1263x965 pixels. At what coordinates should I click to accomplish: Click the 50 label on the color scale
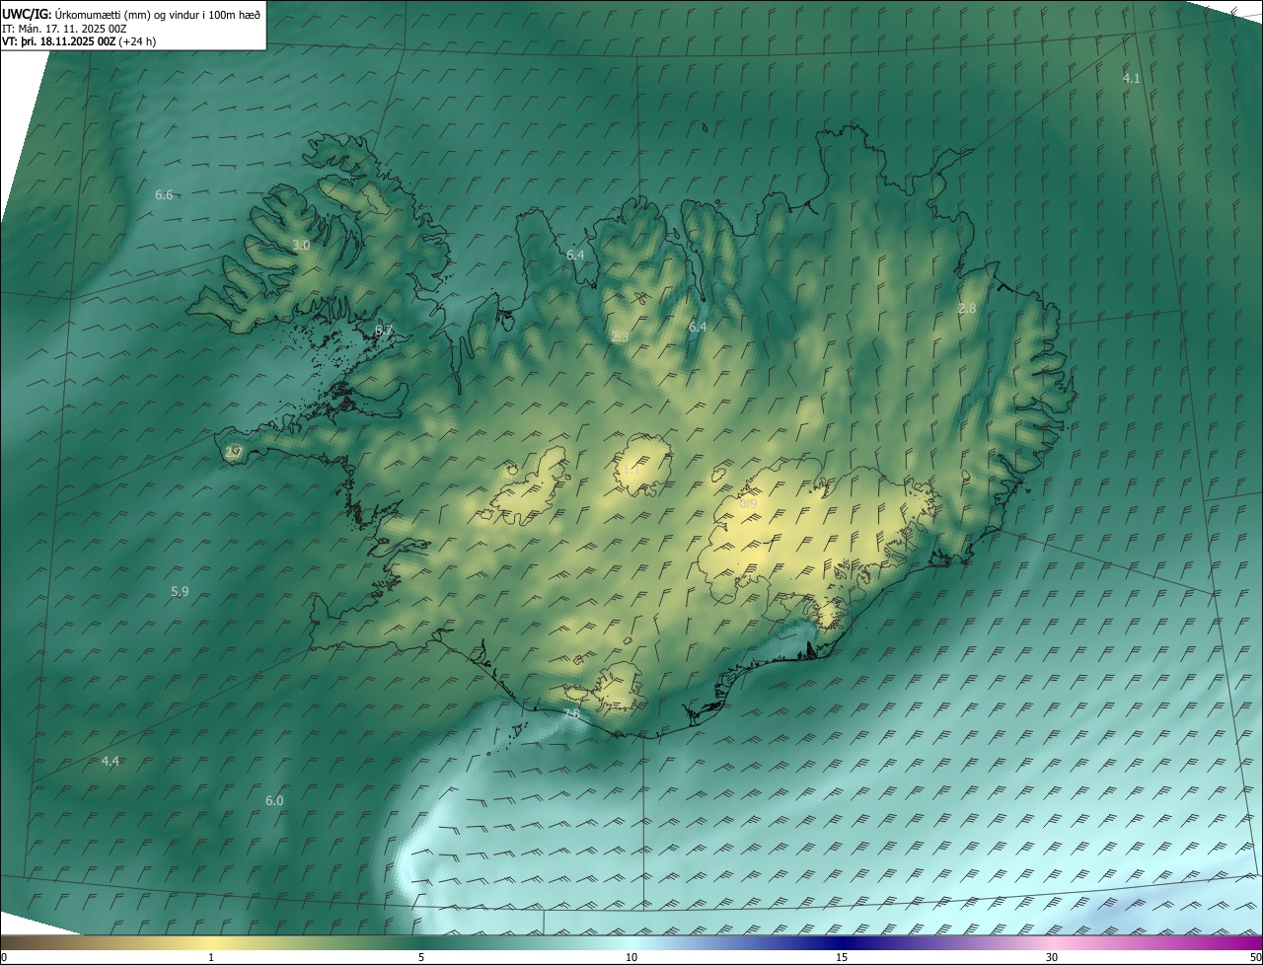(x=1254, y=957)
